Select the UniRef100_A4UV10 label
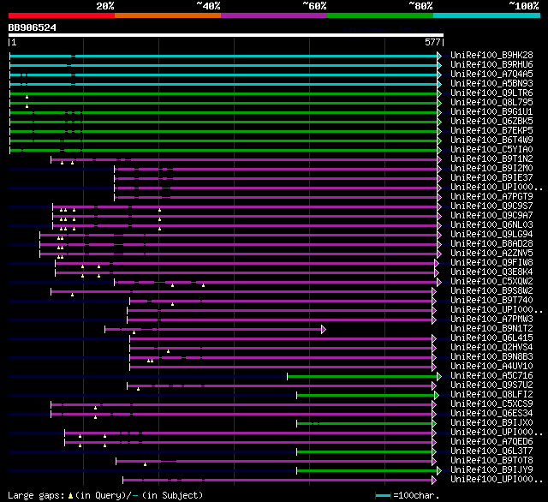The width and height of the screenshot is (548, 502). 491,367
